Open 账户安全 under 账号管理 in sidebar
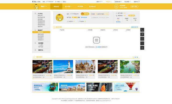172x104 pixels. (41, 47)
